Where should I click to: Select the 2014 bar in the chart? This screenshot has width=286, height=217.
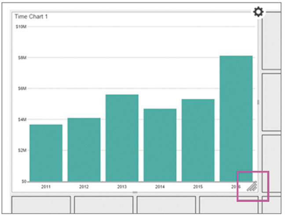tap(160, 145)
